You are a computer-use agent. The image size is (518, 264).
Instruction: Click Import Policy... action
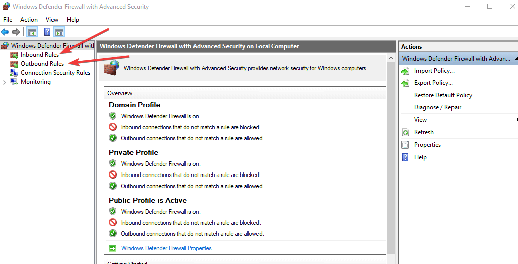(434, 71)
